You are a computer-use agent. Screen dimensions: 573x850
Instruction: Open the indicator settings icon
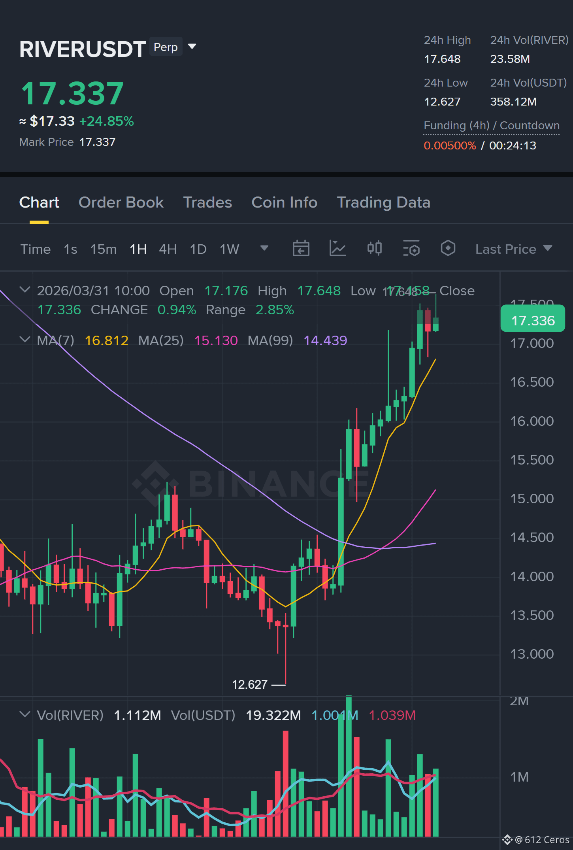[411, 249]
